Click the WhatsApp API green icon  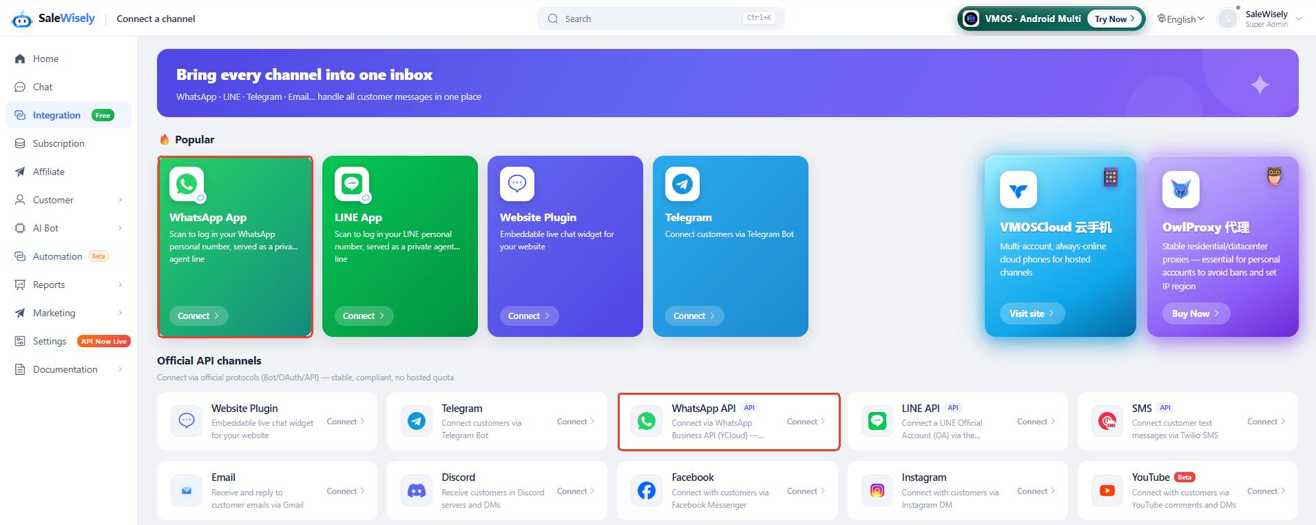[647, 421]
